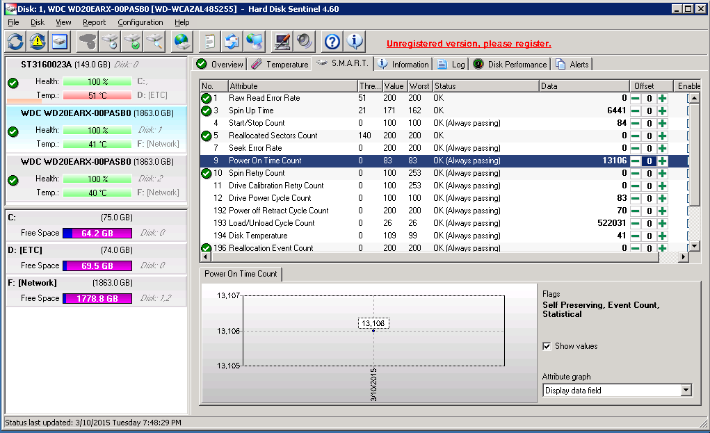Click the globe over disk toolbar icon
Screen dimensions: 710x433
(182, 42)
